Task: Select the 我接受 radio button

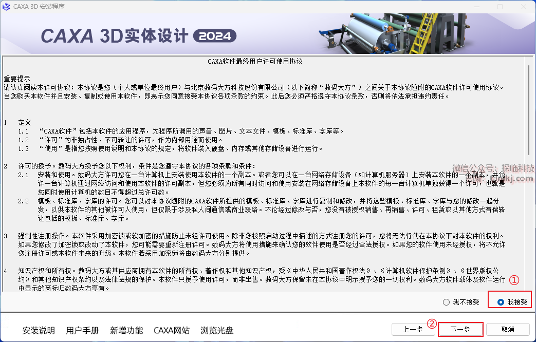Action: [x=501, y=302]
